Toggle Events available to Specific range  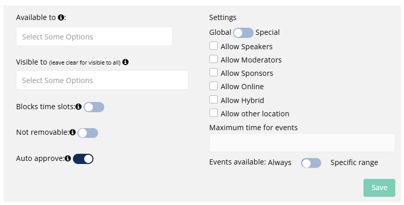(x=311, y=162)
